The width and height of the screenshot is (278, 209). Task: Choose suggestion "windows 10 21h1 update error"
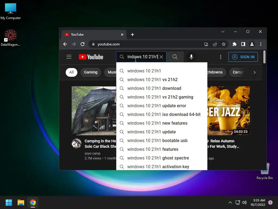(162, 106)
